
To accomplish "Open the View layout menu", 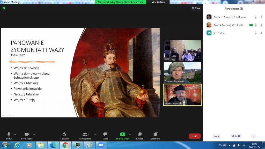I will [196, 8].
